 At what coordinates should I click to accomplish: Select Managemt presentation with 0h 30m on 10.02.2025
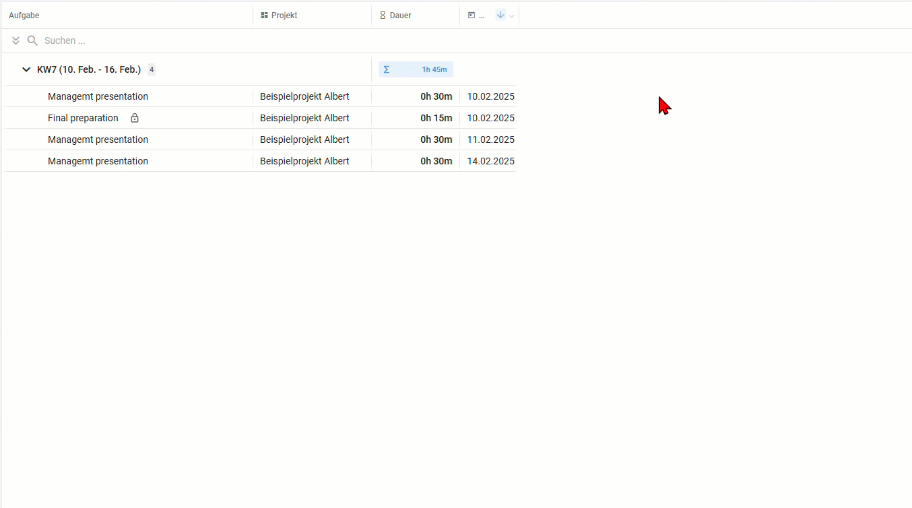98,96
